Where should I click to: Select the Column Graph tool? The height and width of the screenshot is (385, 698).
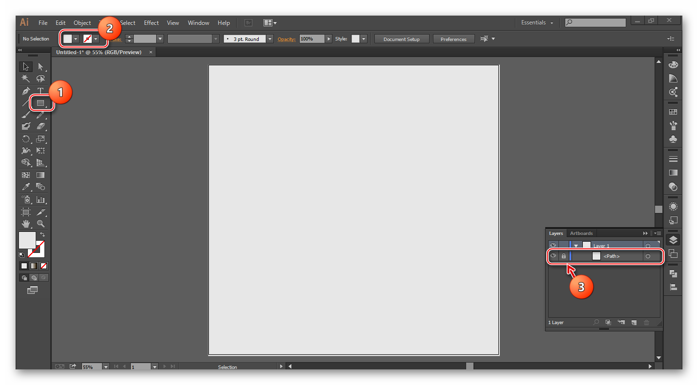41,199
